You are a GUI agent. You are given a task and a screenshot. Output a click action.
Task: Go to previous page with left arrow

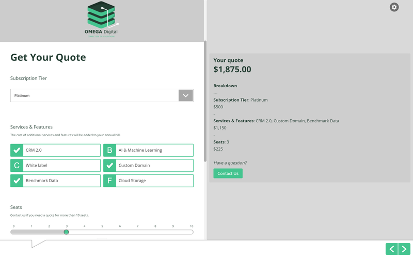(x=392, y=249)
